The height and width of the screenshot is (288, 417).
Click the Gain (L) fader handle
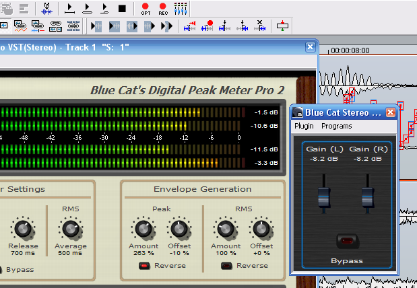(324, 197)
